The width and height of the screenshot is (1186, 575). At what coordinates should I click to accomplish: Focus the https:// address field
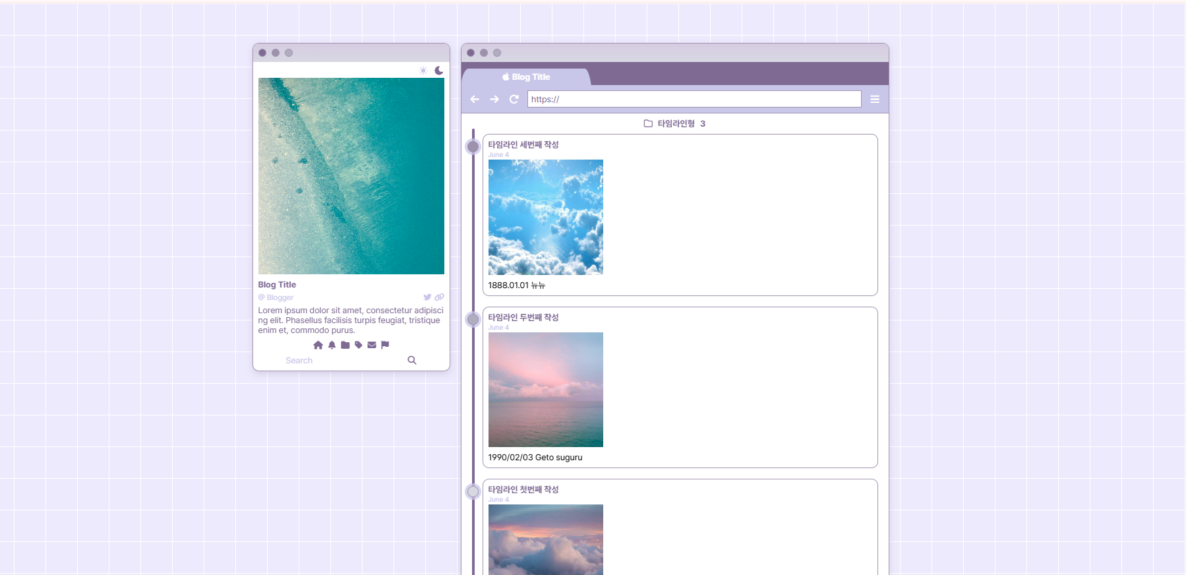pyautogui.click(x=694, y=99)
